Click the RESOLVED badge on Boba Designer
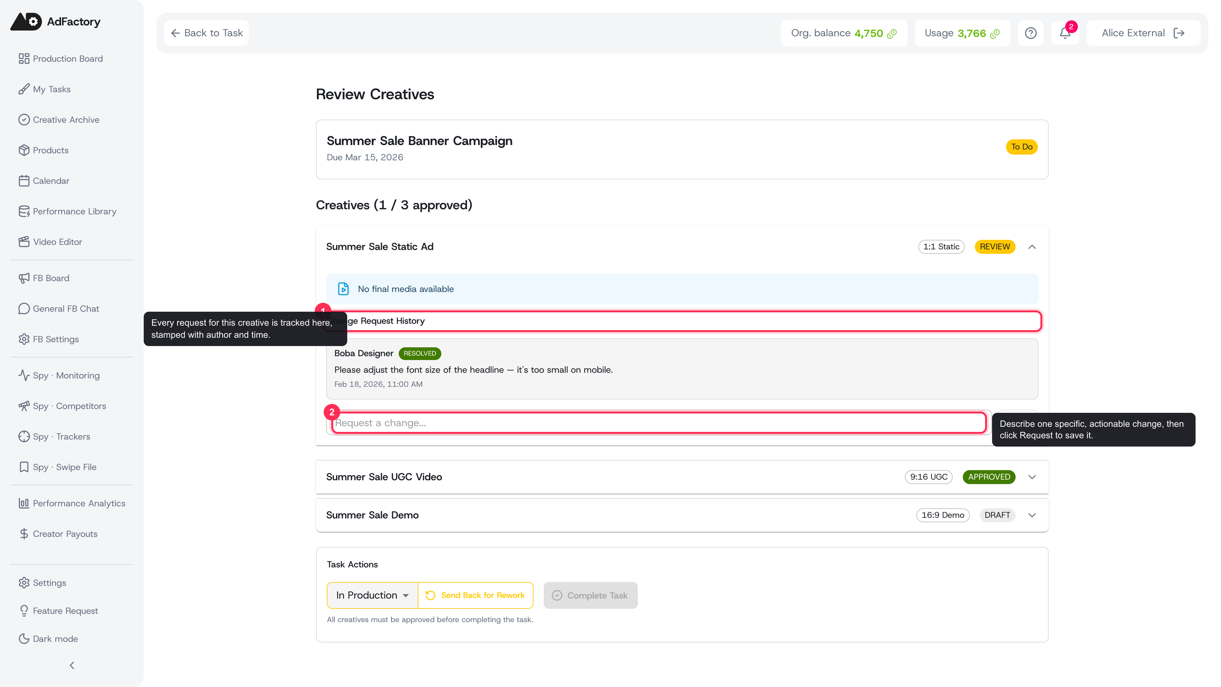 [x=419, y=353]
